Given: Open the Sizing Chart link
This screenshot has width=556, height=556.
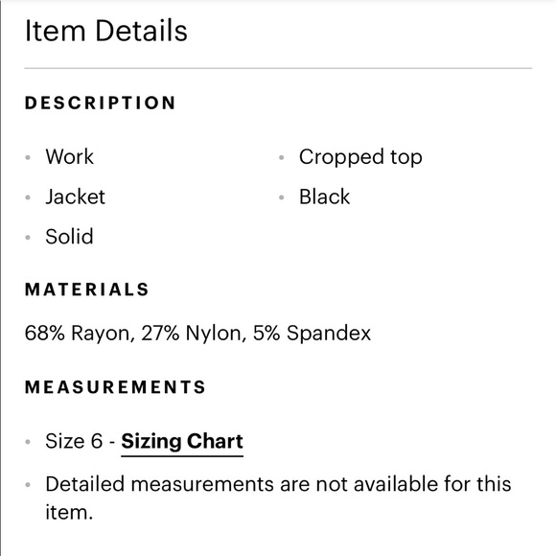Looking at the screenshot, I should (182, 442).
